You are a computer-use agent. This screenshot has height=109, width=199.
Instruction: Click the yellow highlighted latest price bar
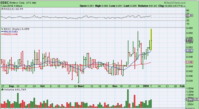[151, 39]
